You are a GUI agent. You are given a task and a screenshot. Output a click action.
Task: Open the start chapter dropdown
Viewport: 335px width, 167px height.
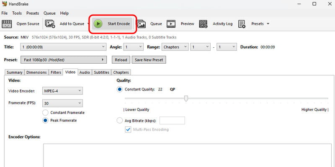coord(201,47)
